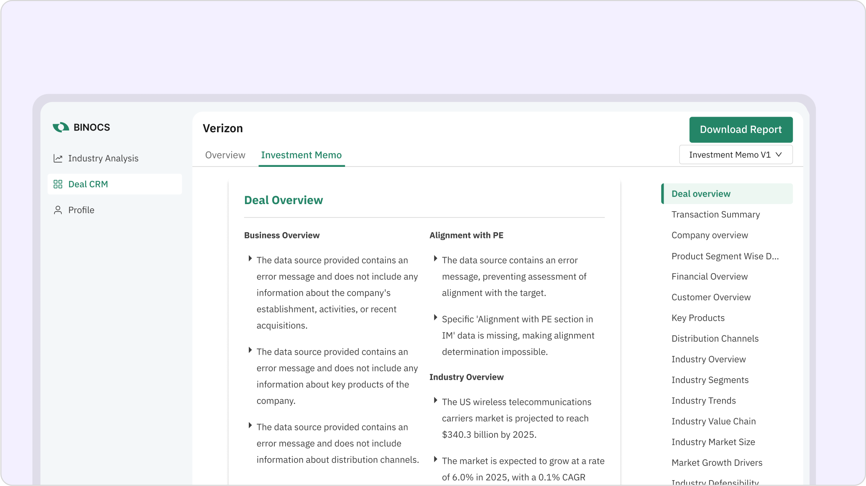Screen dimensions: 866x486
Task: Click the Industry Overview subheading in memo
Action: (466, 377)
